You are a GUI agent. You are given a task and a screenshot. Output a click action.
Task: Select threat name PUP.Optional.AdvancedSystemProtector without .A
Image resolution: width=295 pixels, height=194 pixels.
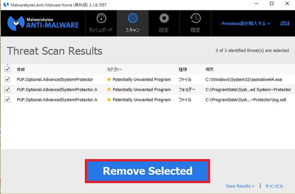coord(55,79)
